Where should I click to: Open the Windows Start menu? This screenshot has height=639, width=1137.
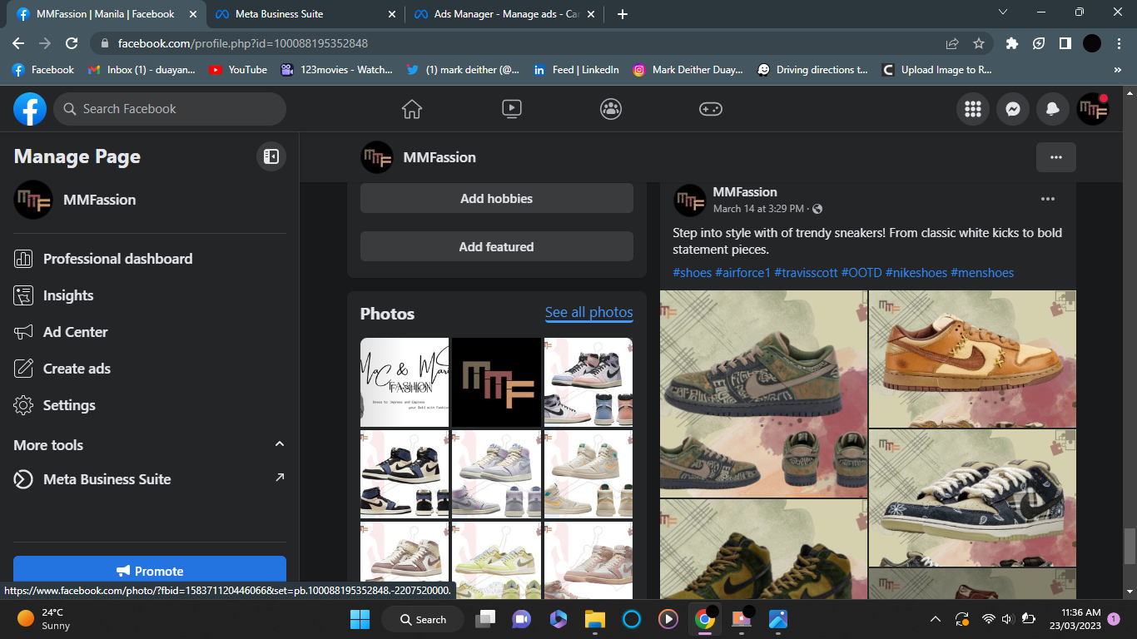pyautogui.click(x=360, y=619)
